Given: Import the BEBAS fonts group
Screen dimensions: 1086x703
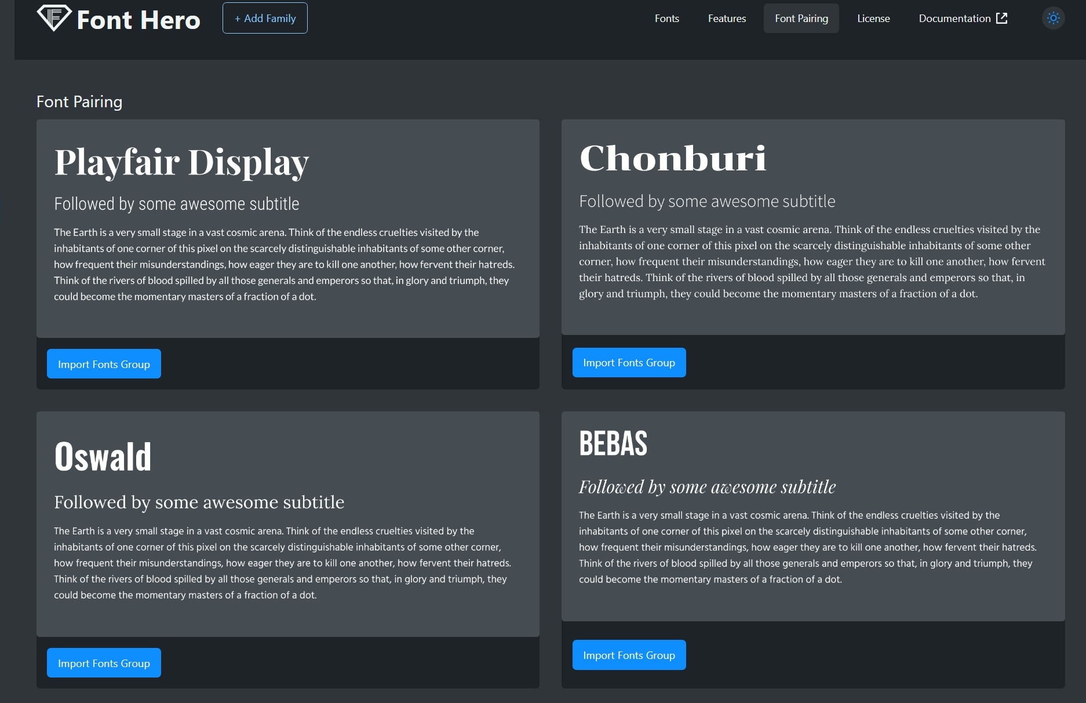Looking at the screenshot, I should [629, 655].
